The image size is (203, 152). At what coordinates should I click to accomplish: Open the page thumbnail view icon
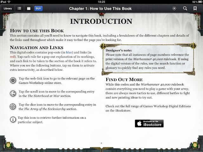coord(29,9)
